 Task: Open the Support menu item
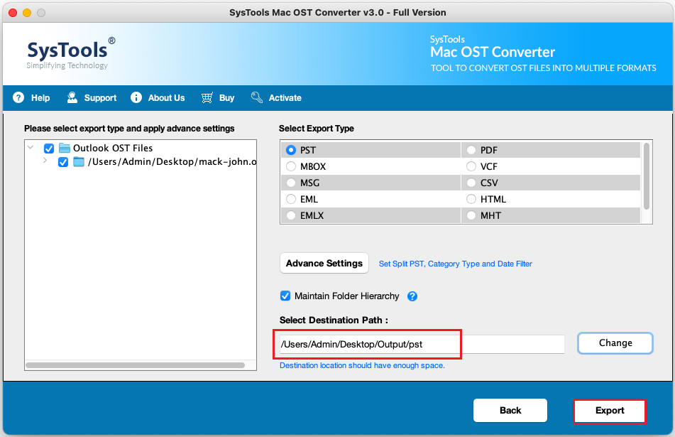tap(100, 98)
